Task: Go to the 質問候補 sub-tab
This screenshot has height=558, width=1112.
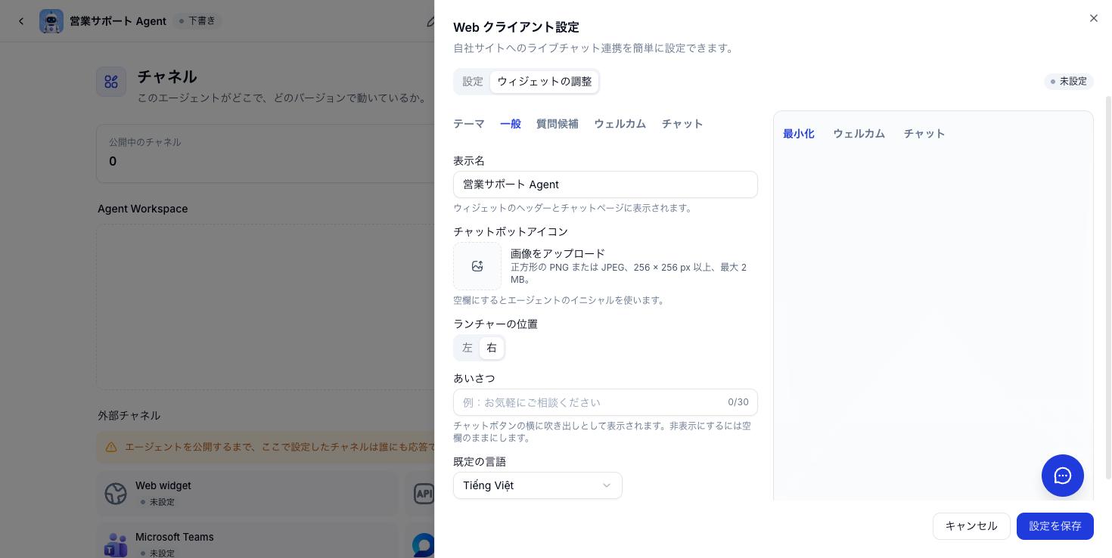Action: 558,124
